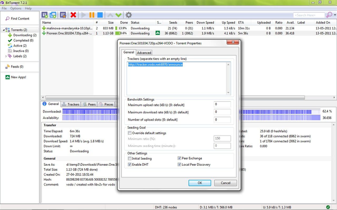Click the orange Pause torrent icon
Screen dimensions: 337x210
[x=92, y=15]
